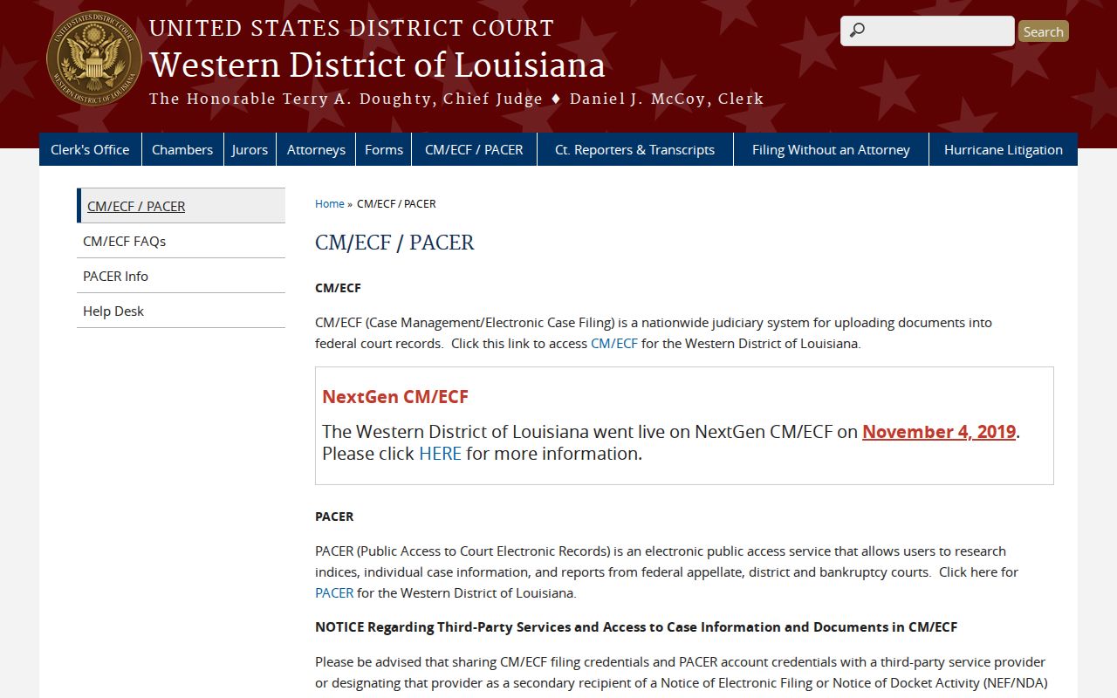Open Filing Without an Attorney menu
This screenshot has width=1117, height=698.
coord(831,149)
